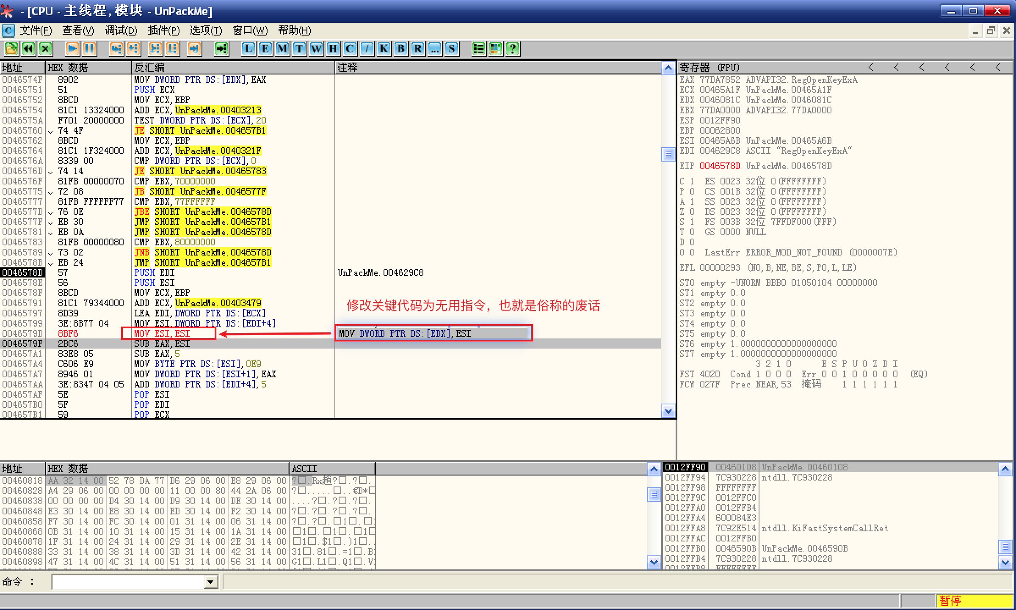Screen dimensions: 1016x610
Task: Open the Executable modules E icon
Action: point(265,49)
